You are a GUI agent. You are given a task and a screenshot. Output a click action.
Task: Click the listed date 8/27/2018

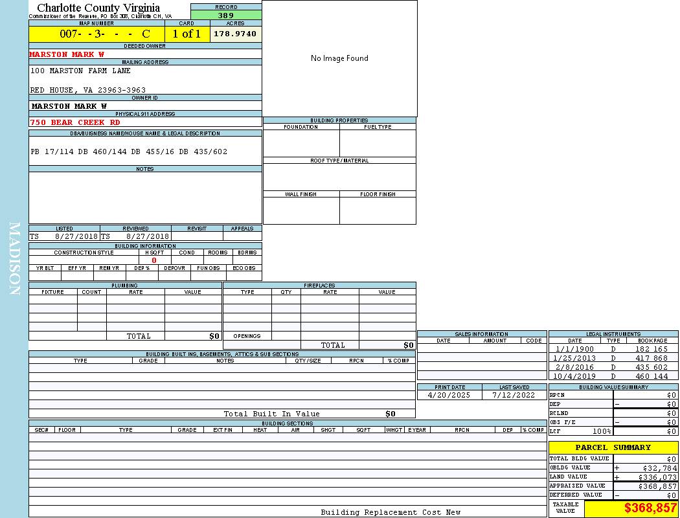click(x=76, y=236)
